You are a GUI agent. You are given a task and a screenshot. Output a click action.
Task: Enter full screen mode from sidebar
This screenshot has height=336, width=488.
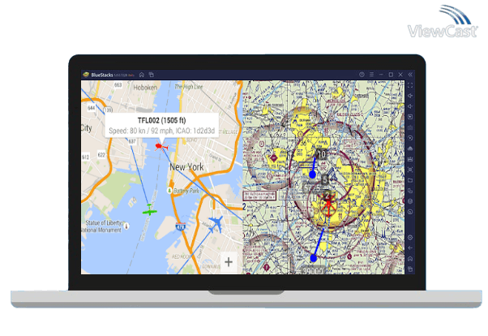[x=410, y=85]
